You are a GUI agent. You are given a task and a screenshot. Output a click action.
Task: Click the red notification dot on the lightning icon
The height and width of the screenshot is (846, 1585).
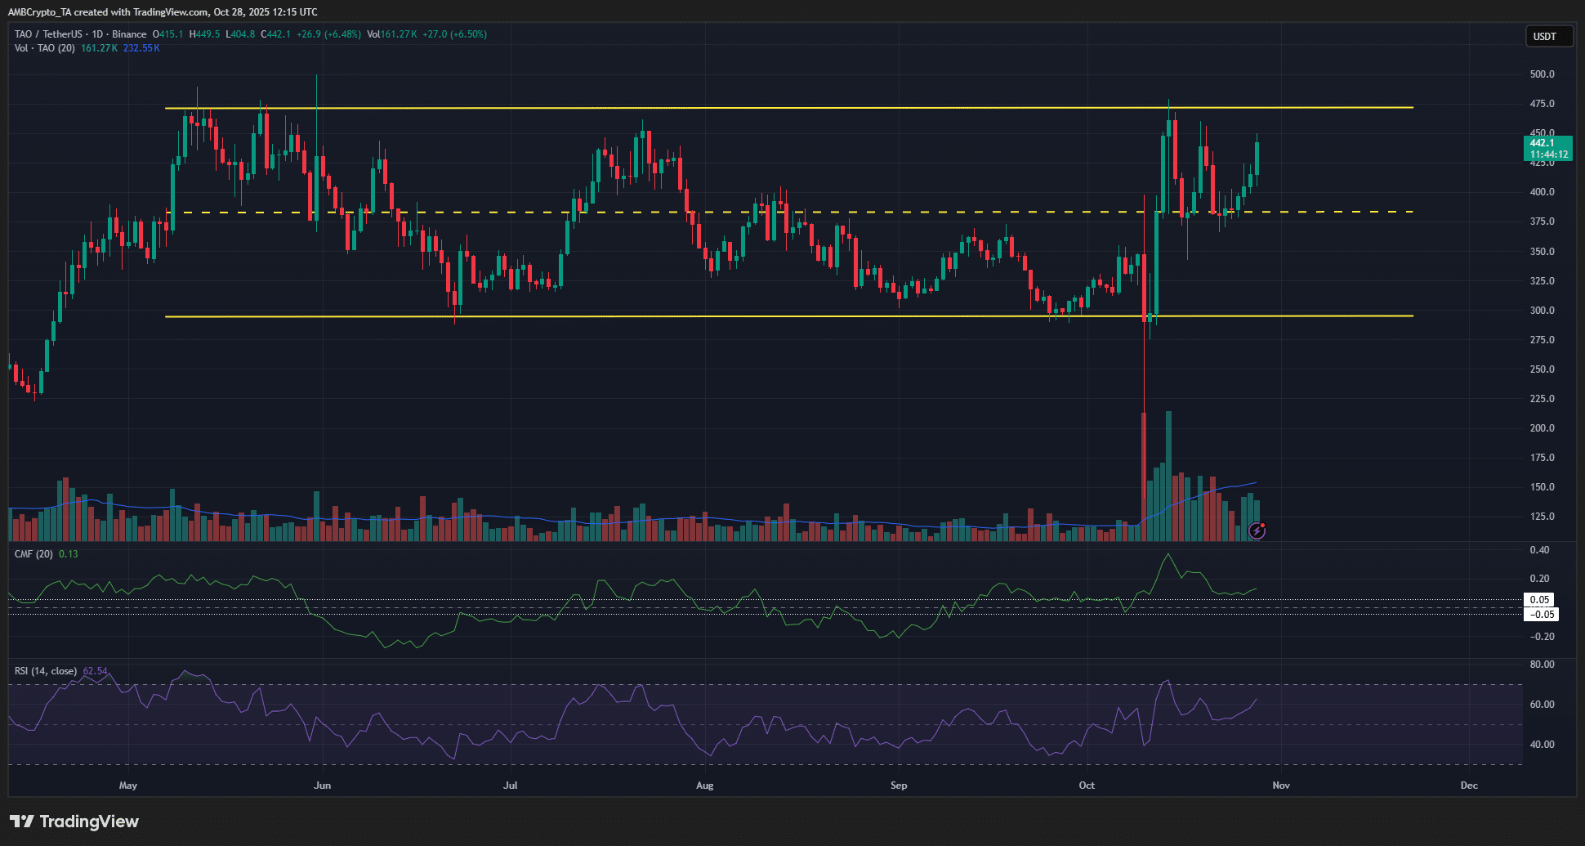tap(1261, 525)
